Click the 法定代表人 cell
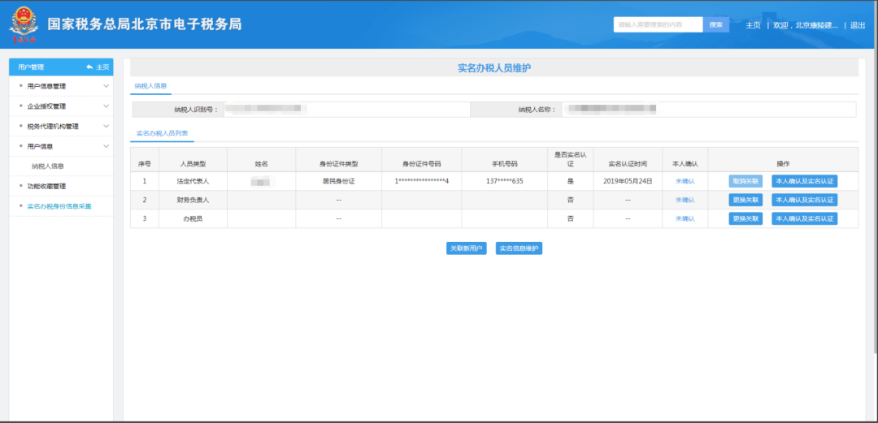The height and width of the screenshot is (423, 878). point(193,181)
